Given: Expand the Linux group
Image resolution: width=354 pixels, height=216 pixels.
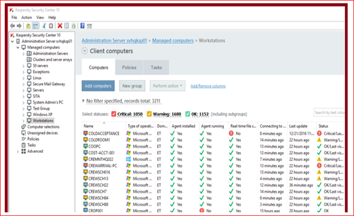Looking at the screenshot, I should pyautogui.click(x=23, y=78).
